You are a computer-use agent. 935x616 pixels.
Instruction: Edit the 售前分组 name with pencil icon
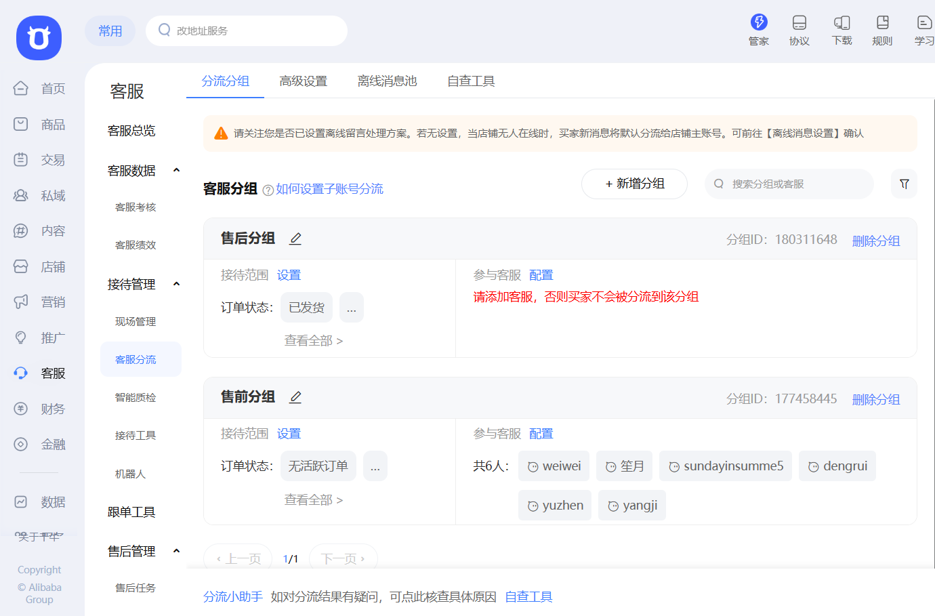295,397
